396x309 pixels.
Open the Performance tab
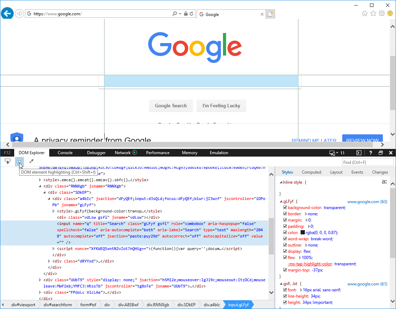pyautogui.click(x=158, y=153)
